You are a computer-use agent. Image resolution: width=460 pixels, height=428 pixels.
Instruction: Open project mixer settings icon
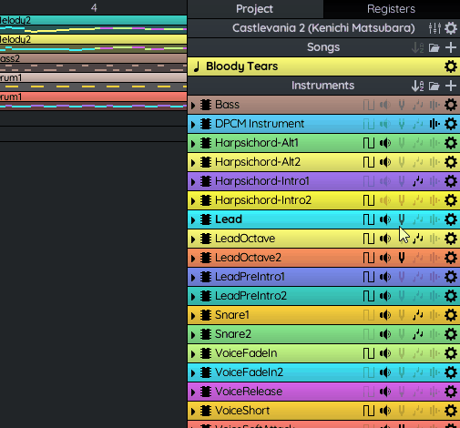click(x=434, y=28)
